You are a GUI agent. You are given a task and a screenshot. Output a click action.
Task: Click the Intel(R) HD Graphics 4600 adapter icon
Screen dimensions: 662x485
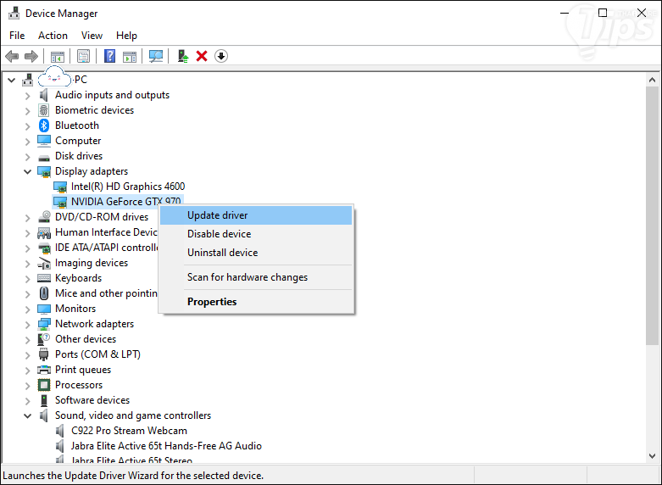point(60,187)
